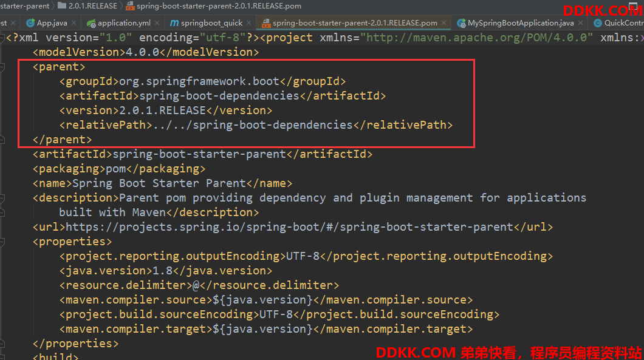Click the pom file icon on the active tab

click(266, 23)
